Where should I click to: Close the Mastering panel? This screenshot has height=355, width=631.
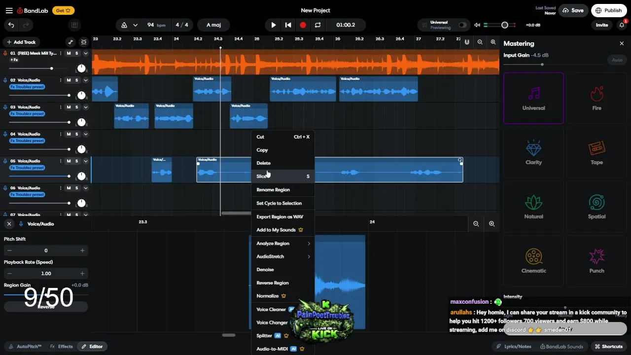(622, 43)
